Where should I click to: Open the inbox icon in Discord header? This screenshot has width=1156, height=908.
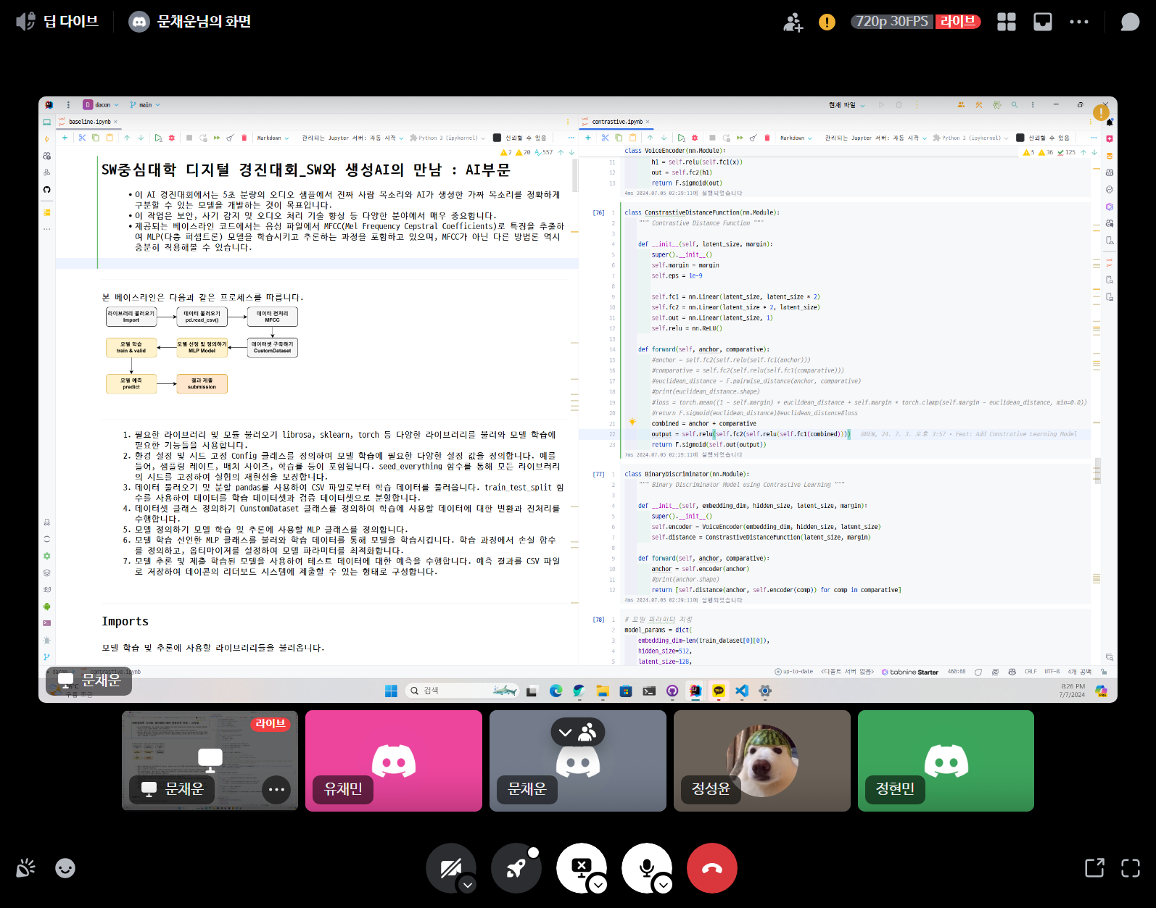[1043, 22]
